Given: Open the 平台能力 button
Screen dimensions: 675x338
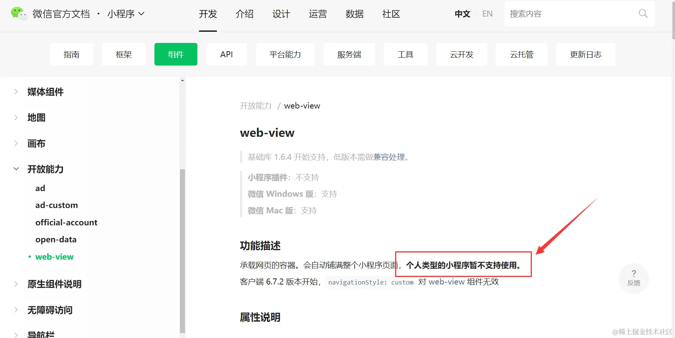Looking at the screenshot, I should click(x=285, y=54).
